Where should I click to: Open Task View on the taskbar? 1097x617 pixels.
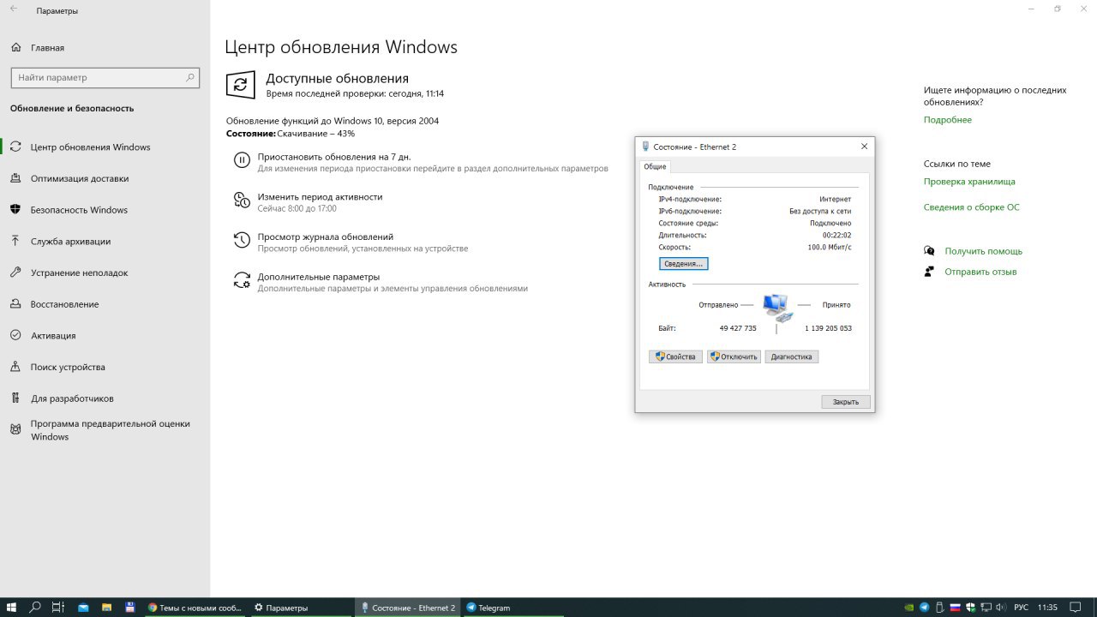58,608
